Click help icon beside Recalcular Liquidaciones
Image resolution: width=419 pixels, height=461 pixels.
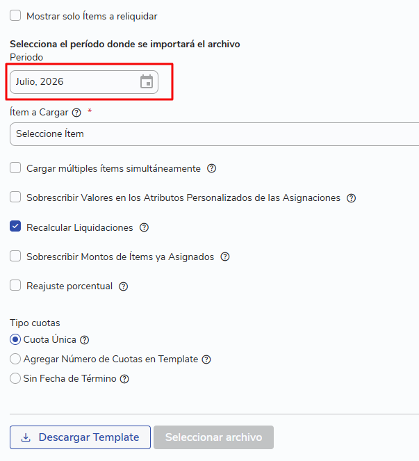(x=144, y=227)
